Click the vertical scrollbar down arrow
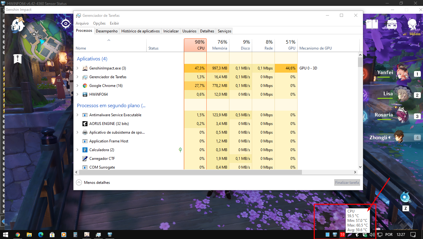423x239 pixels. click(x=360, y=167)
